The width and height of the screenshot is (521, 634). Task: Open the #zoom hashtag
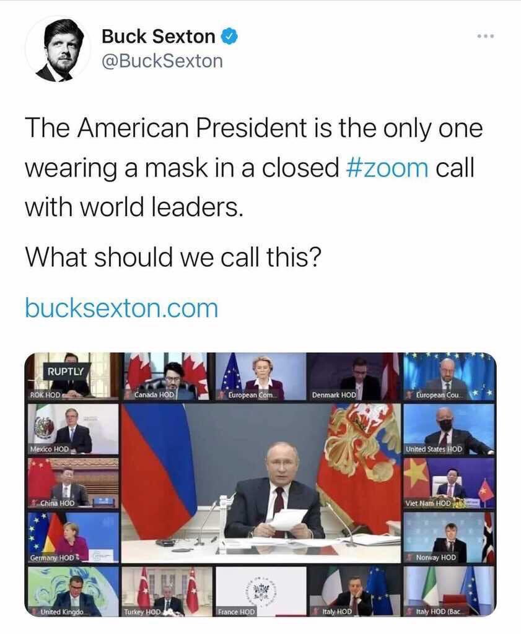point(388,167)
